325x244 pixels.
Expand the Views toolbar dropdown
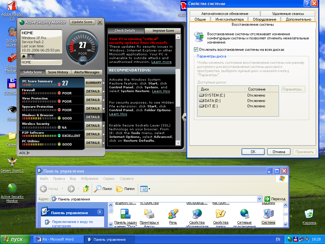pos(149,189)
